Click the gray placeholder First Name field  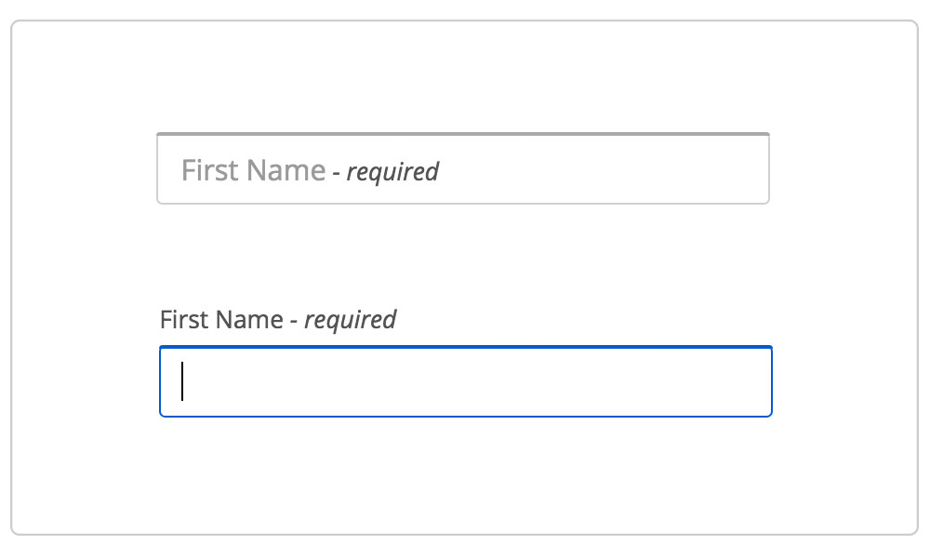(463, 168)
